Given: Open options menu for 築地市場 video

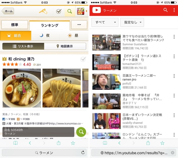Looking at the screenshot, I should 174,96.
